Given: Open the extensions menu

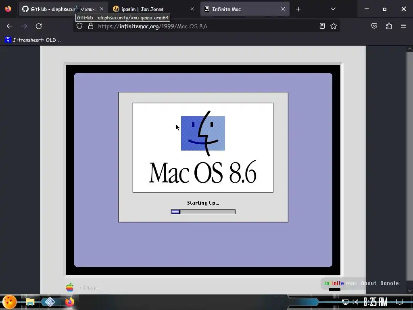Looking at the screenshot, I should [x=389, y=26].
